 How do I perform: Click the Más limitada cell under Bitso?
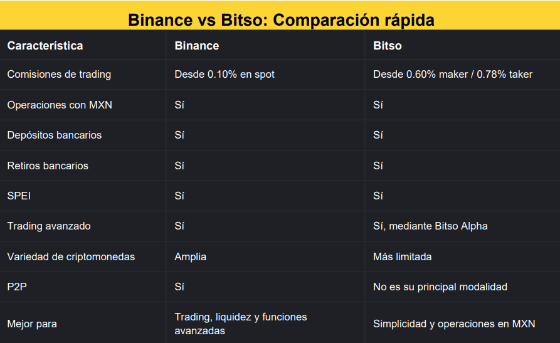point(402,257)
